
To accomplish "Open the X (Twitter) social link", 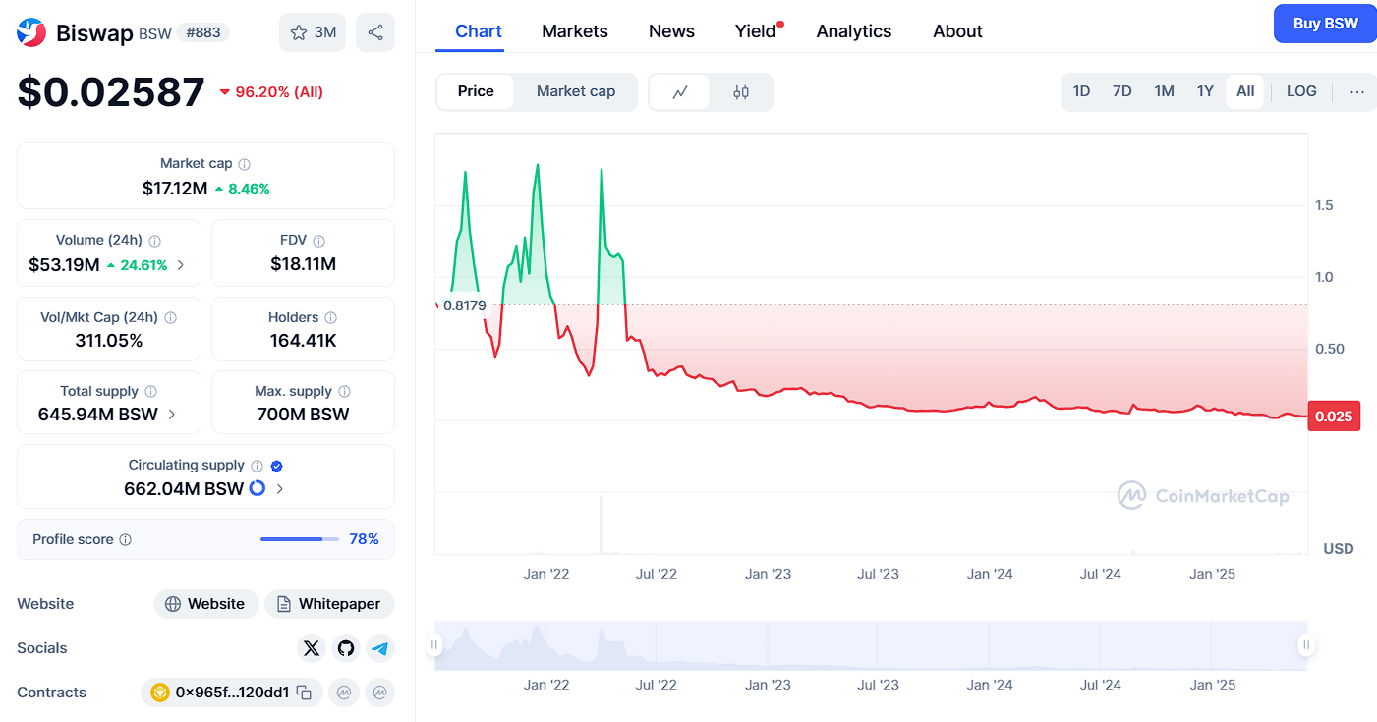I will (312, 648).
